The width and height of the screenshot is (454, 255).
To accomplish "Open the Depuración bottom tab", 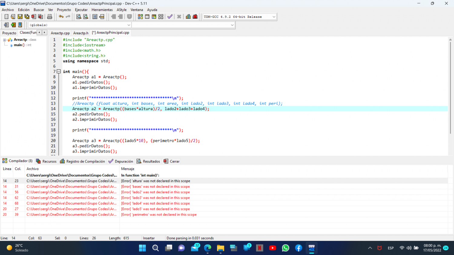I will coord(121,161).
